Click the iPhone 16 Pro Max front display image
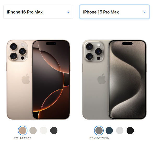The image size is (154, 143). click(x=51, y=80)
